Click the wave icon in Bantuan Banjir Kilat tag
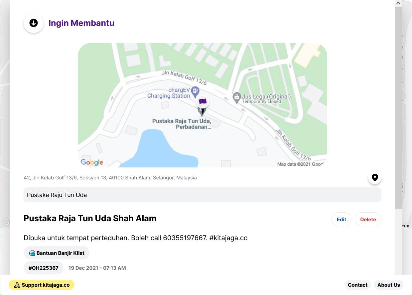Image resolution: width=412 pixels, height=295 pixels. (x=32, y=253)
